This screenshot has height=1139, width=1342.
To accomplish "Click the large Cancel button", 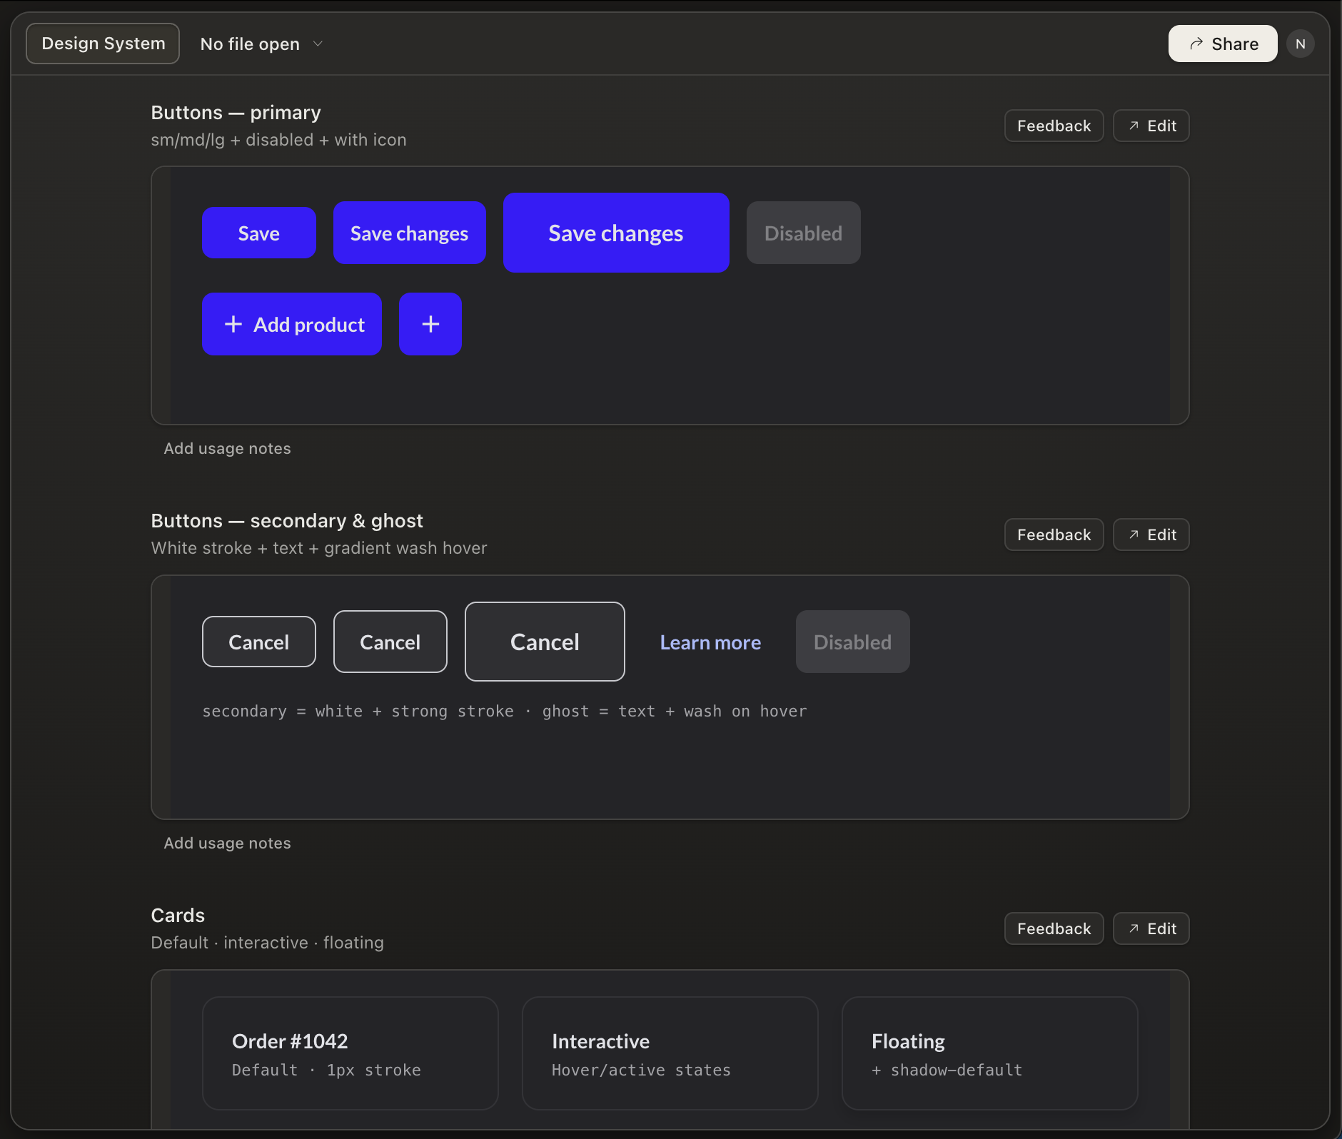I will [545, 642].
